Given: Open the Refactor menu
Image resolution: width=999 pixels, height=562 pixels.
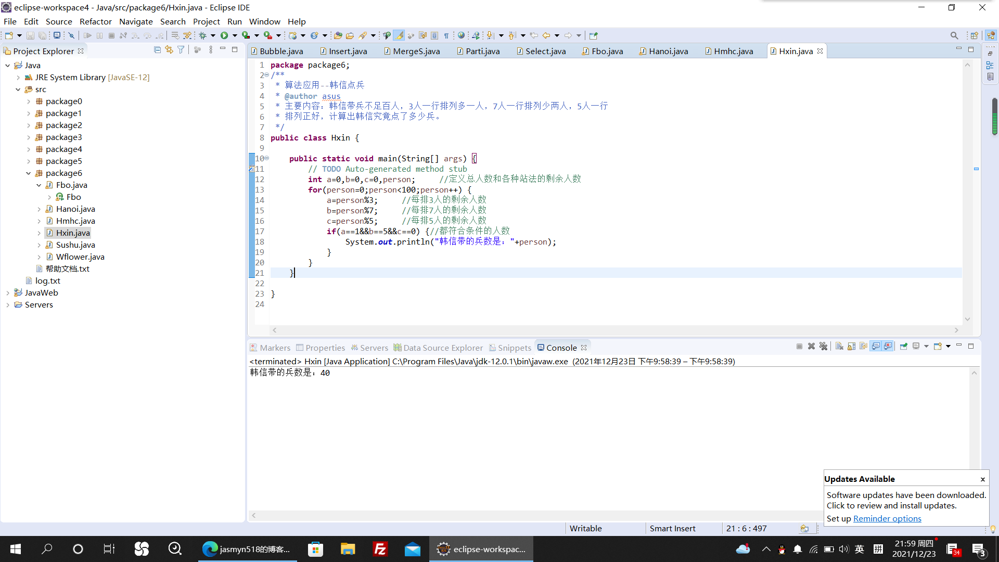Looking at the screenshot, I should (95, 21).
